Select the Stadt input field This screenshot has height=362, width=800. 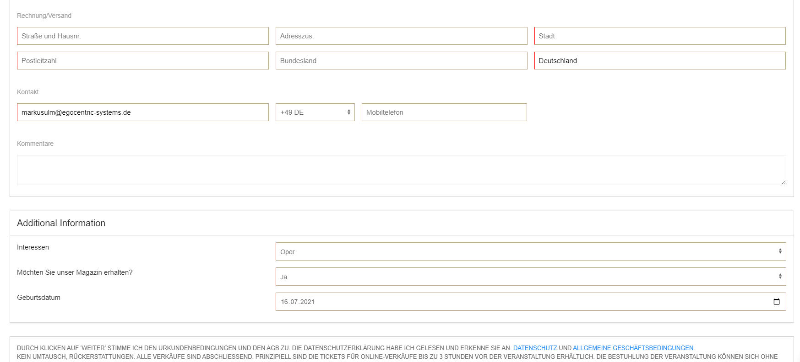[x=659, y=36]
